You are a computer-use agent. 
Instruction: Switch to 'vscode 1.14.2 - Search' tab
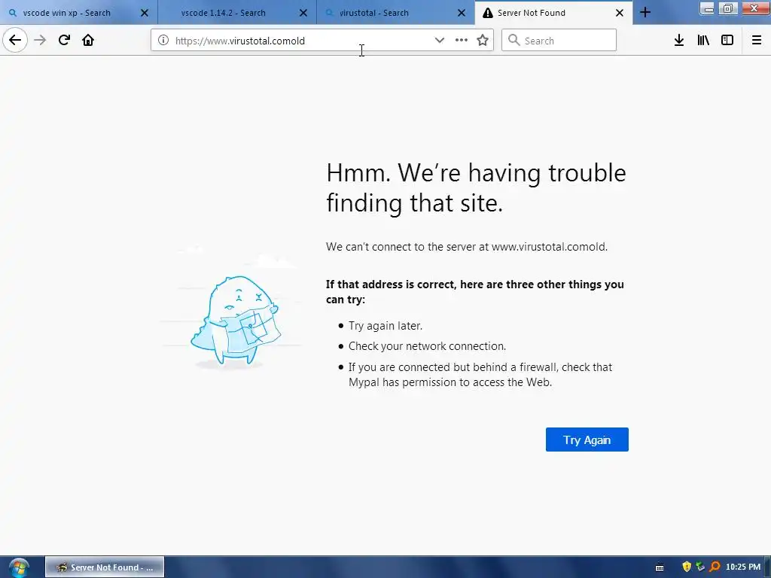[237, 13]
